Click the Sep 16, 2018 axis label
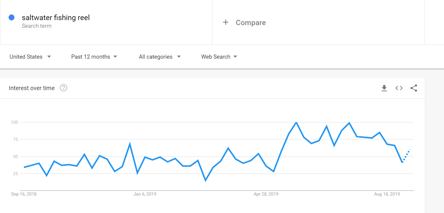 coord(24,194)
